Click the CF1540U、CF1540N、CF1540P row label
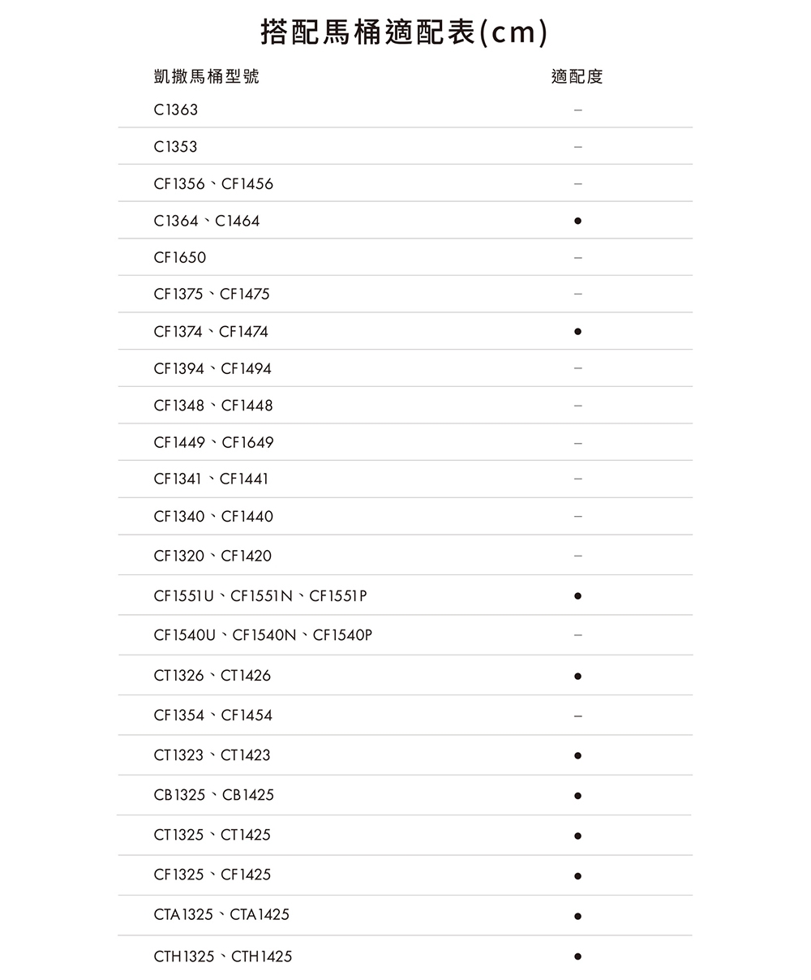 (x=263, y=635)
